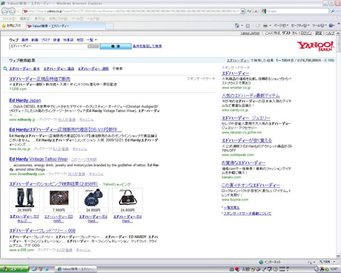Click the Help question mark icon
The image size is (341, 273).
click(x=331, y=25)
